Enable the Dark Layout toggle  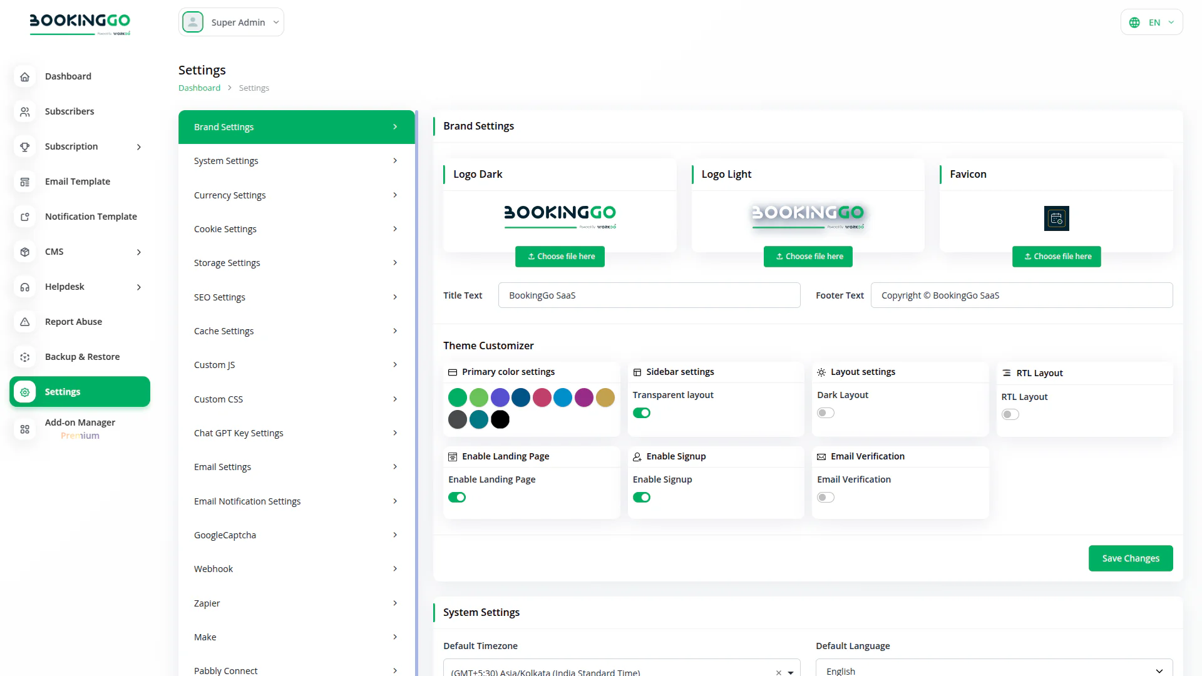825,413
